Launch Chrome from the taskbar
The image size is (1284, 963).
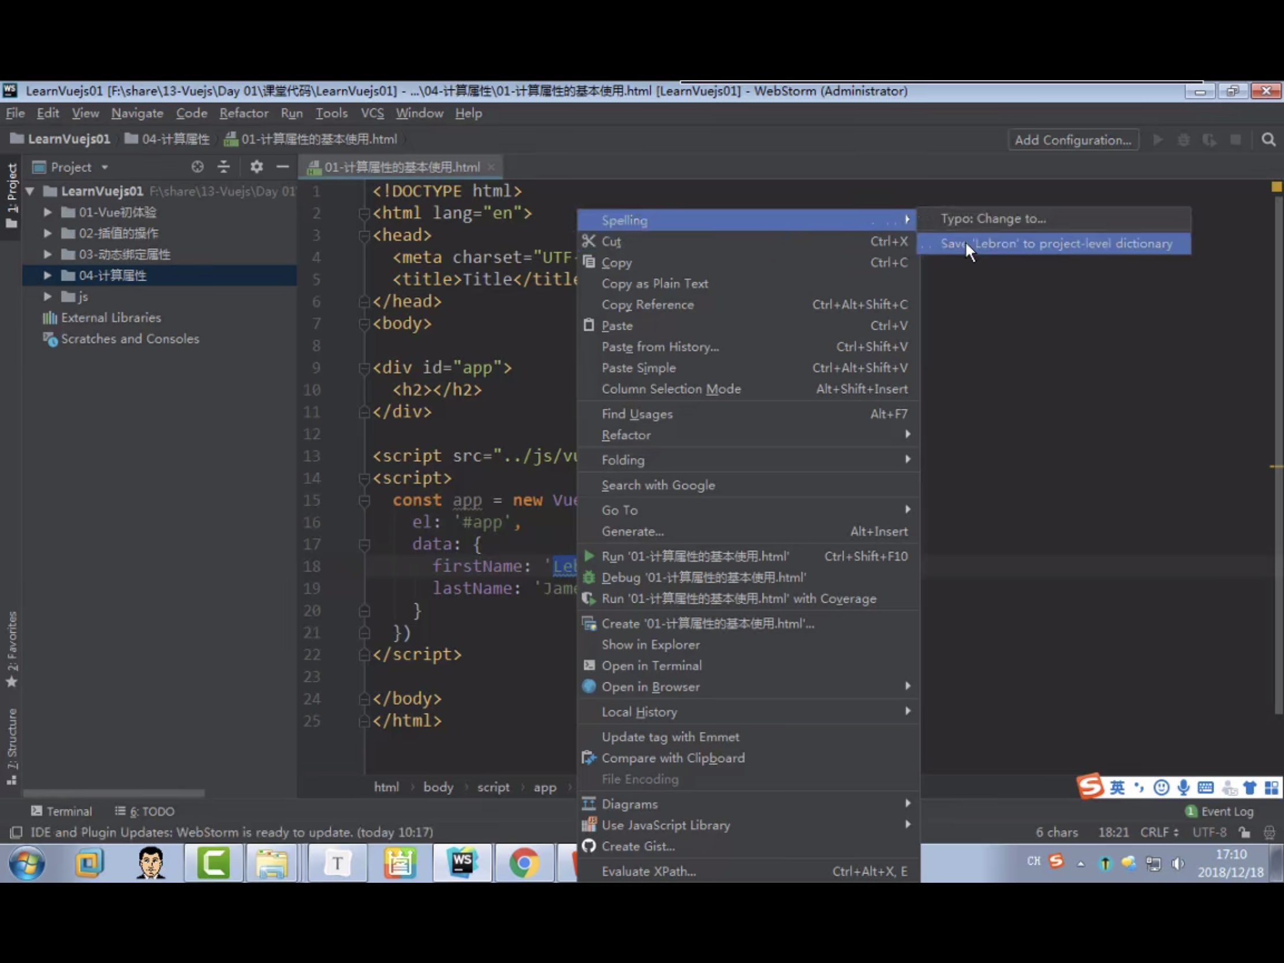(x=524, y=863)
